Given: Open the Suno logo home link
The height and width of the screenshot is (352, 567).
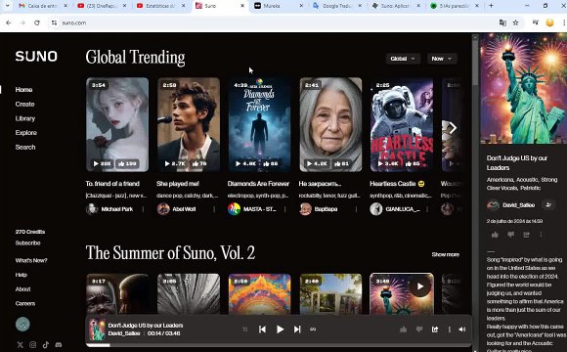Looking at the screenshot, I should [x=36, y=56].
